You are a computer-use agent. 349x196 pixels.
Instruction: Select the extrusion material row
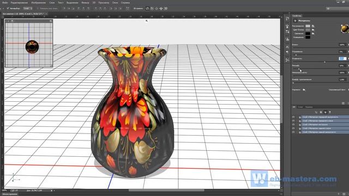(x=325, y=125)
